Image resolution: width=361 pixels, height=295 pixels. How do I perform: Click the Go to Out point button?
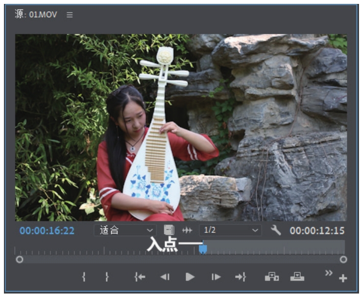click(x=241, y=277)
